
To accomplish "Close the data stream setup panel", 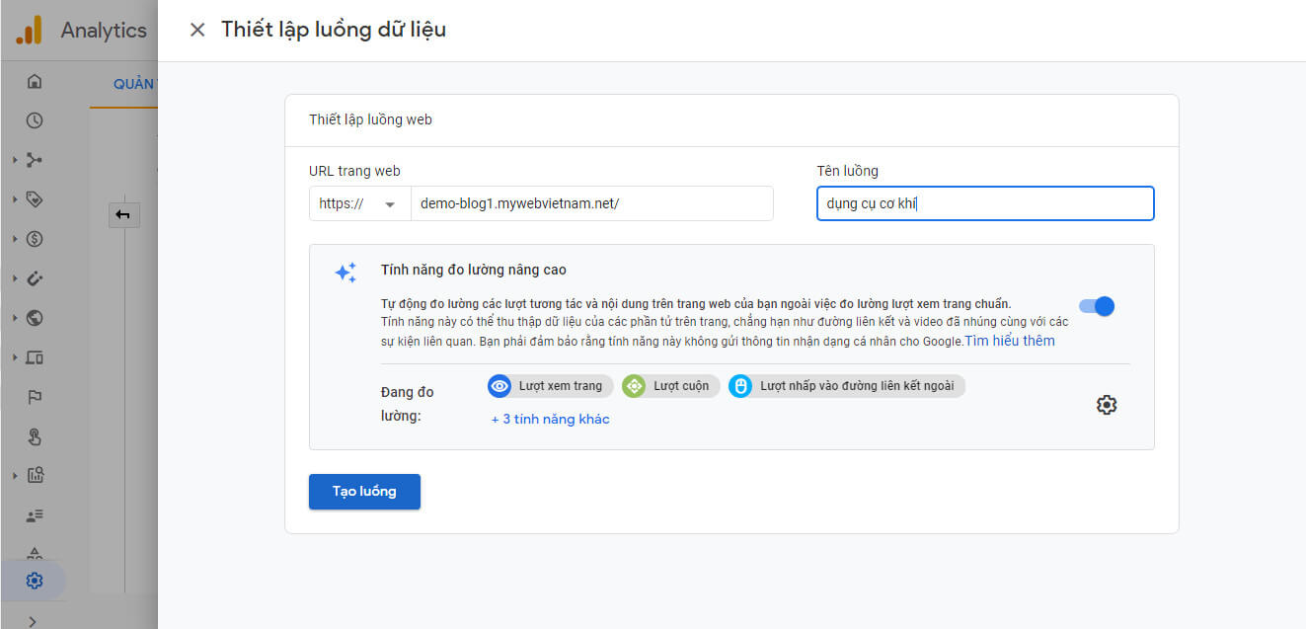I will click(197, 30).
